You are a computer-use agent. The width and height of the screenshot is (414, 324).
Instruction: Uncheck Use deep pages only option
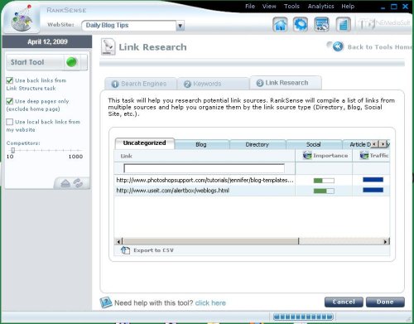[x=10, y=101]
